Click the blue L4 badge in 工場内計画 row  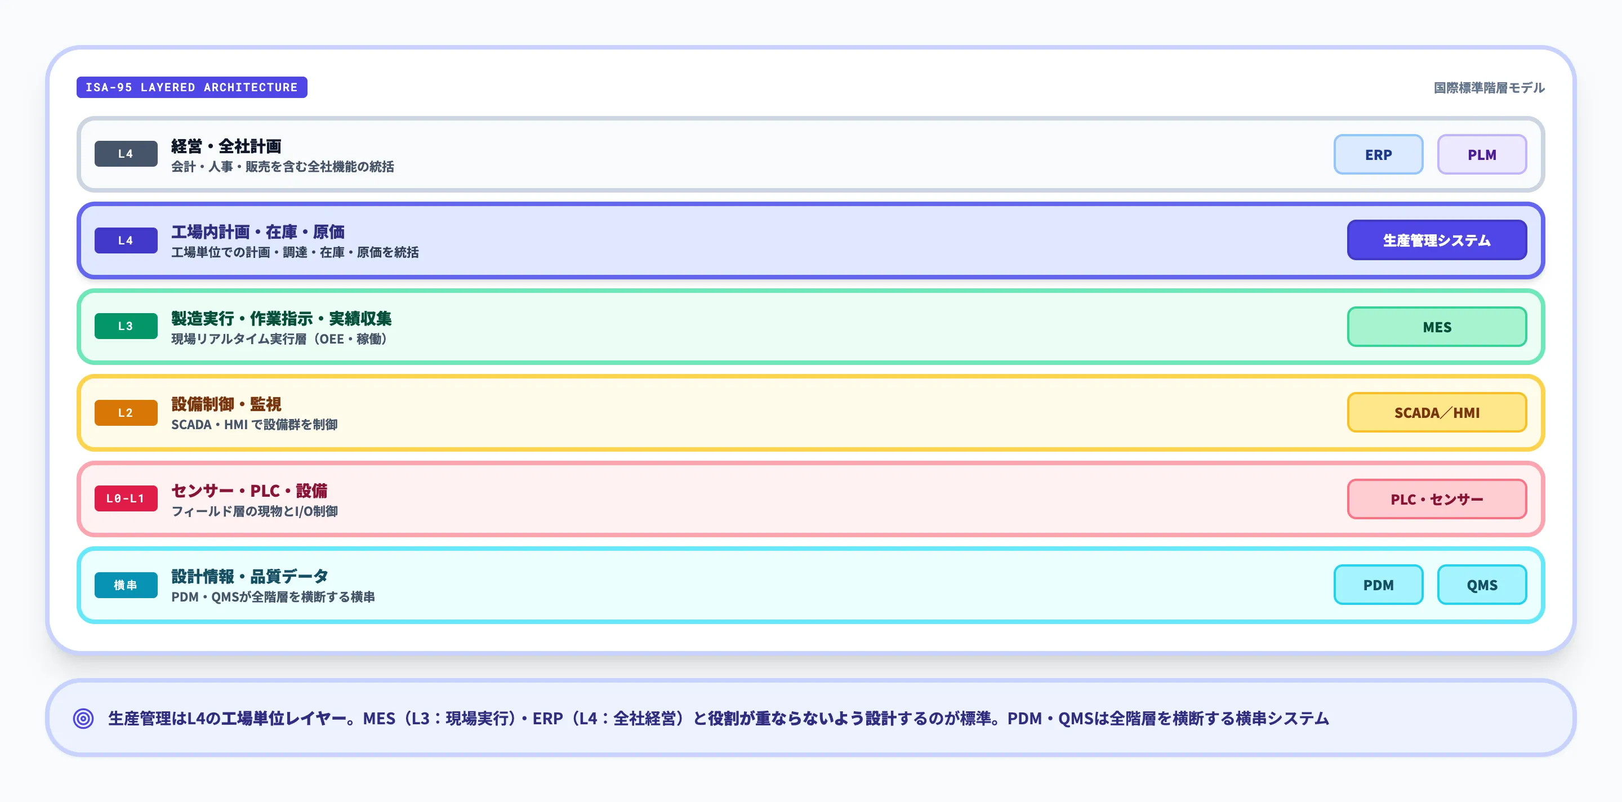pyautogui.click(x=126, y=240)
